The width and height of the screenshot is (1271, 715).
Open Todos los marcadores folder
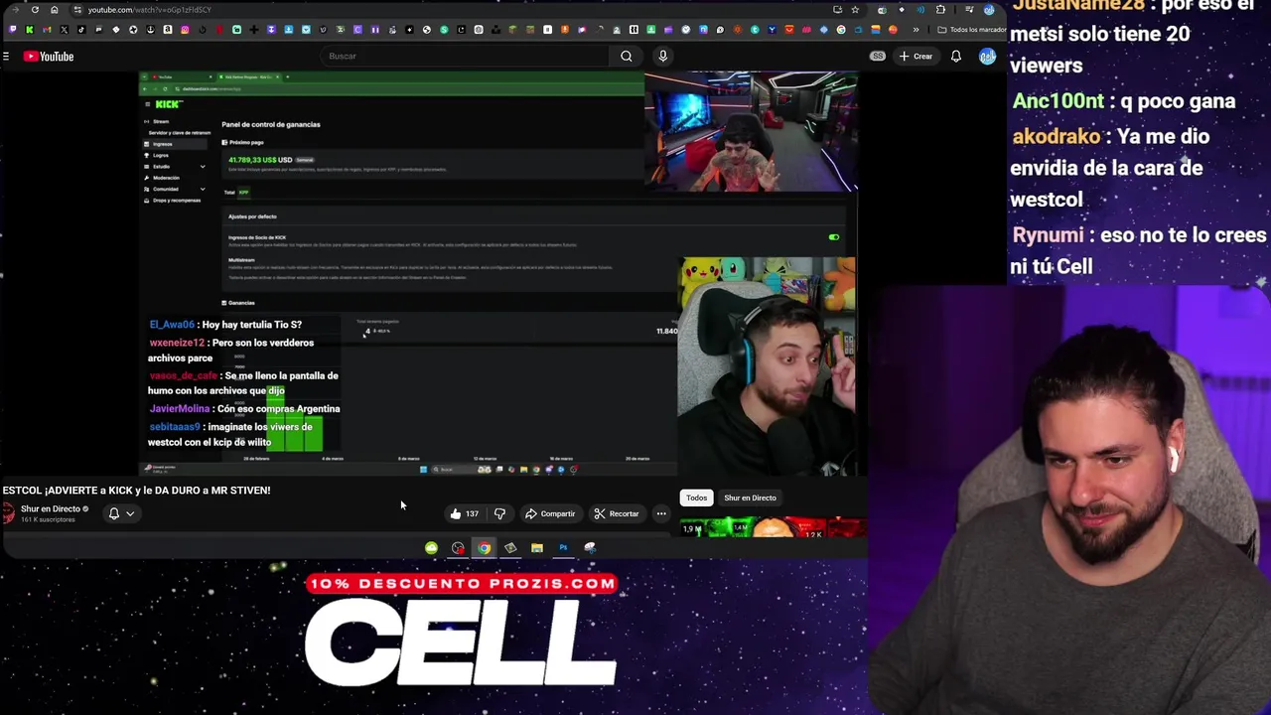[x=969, y=30]
